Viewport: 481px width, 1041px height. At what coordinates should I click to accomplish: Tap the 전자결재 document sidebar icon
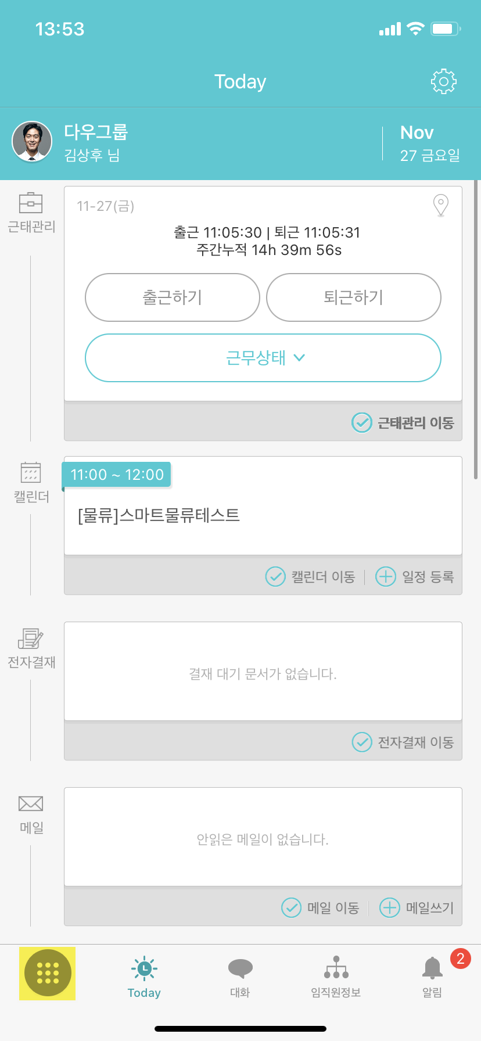(x=31, y=638)
